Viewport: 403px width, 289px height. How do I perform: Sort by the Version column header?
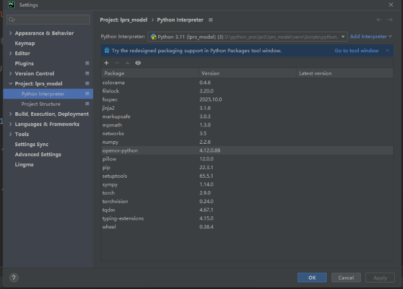click(x=247, y=73)
